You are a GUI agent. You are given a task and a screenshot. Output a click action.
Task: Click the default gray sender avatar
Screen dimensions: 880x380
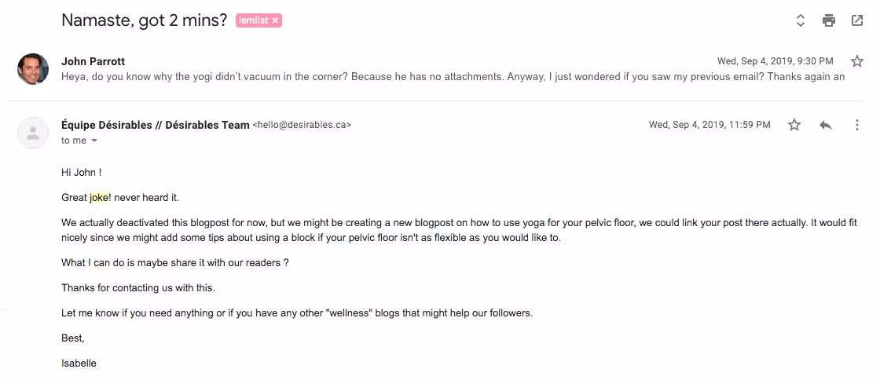pos(33,133)
